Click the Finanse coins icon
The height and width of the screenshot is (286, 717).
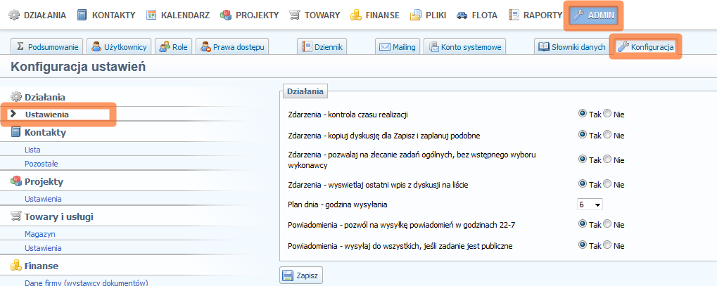point(356,15)
